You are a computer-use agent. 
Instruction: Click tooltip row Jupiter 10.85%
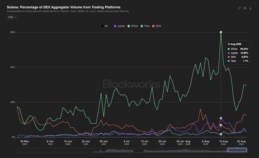[238, 53]
